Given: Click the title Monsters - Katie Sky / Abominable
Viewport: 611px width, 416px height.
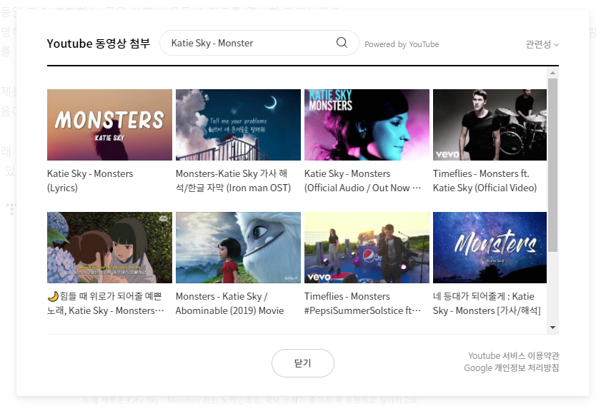Looking at the screenshot, I should pyautogui.click(x=229, y=303).
